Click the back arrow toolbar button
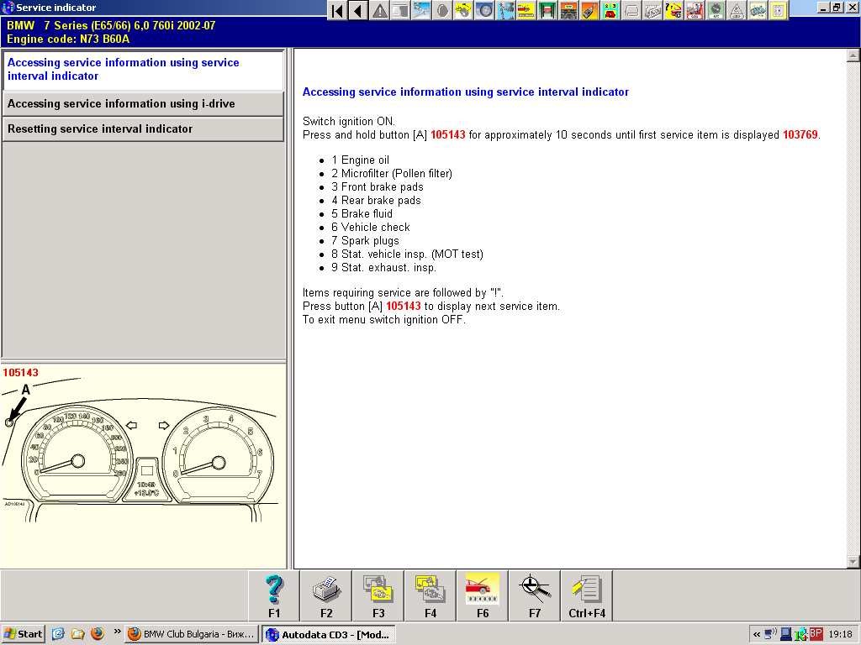 point(358,10)
